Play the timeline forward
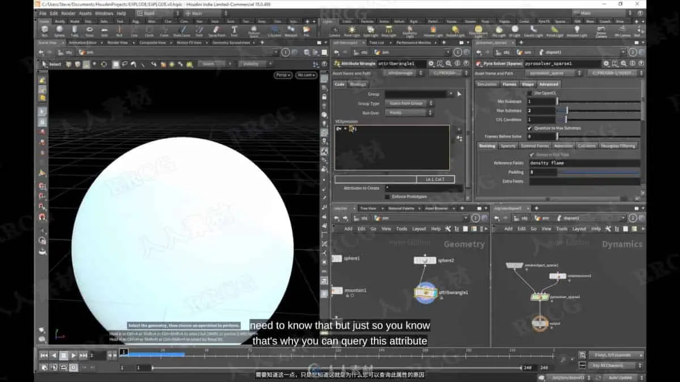Screen dimensions: 680x382 74,355
